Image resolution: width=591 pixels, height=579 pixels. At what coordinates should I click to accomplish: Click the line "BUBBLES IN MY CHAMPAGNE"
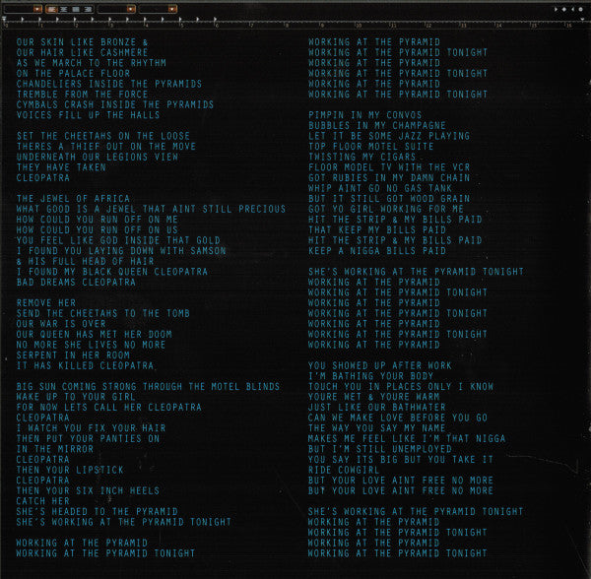377,125
